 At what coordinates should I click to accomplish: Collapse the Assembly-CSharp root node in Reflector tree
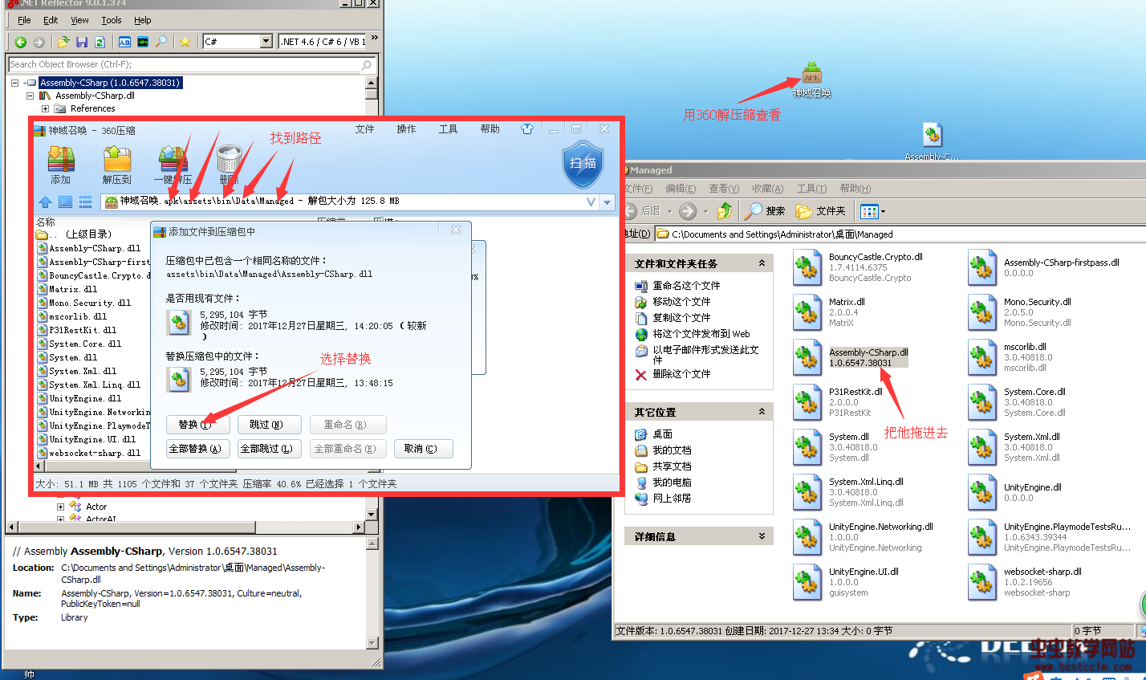(14, 83)
